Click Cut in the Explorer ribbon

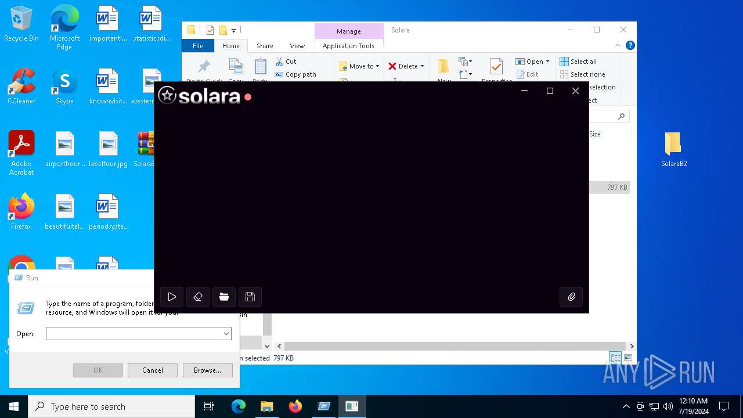pyautogui.click(x=286, y=61)
